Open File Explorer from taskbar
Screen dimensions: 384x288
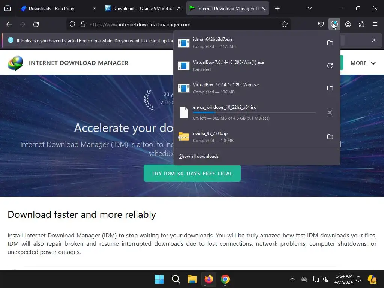coord(192,279)
